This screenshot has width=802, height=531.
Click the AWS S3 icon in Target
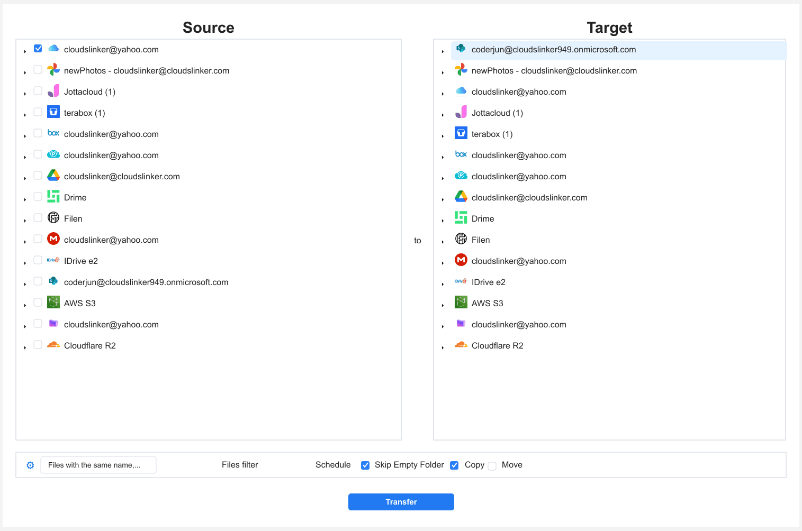coord(461,302)
